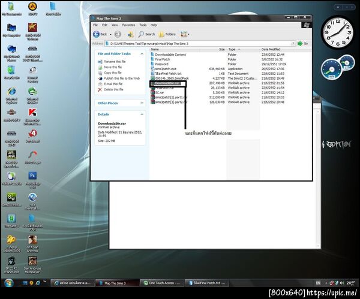The image size is (360, 299).
Task: Open the Views toolbar dropdown
Action: 185,34
